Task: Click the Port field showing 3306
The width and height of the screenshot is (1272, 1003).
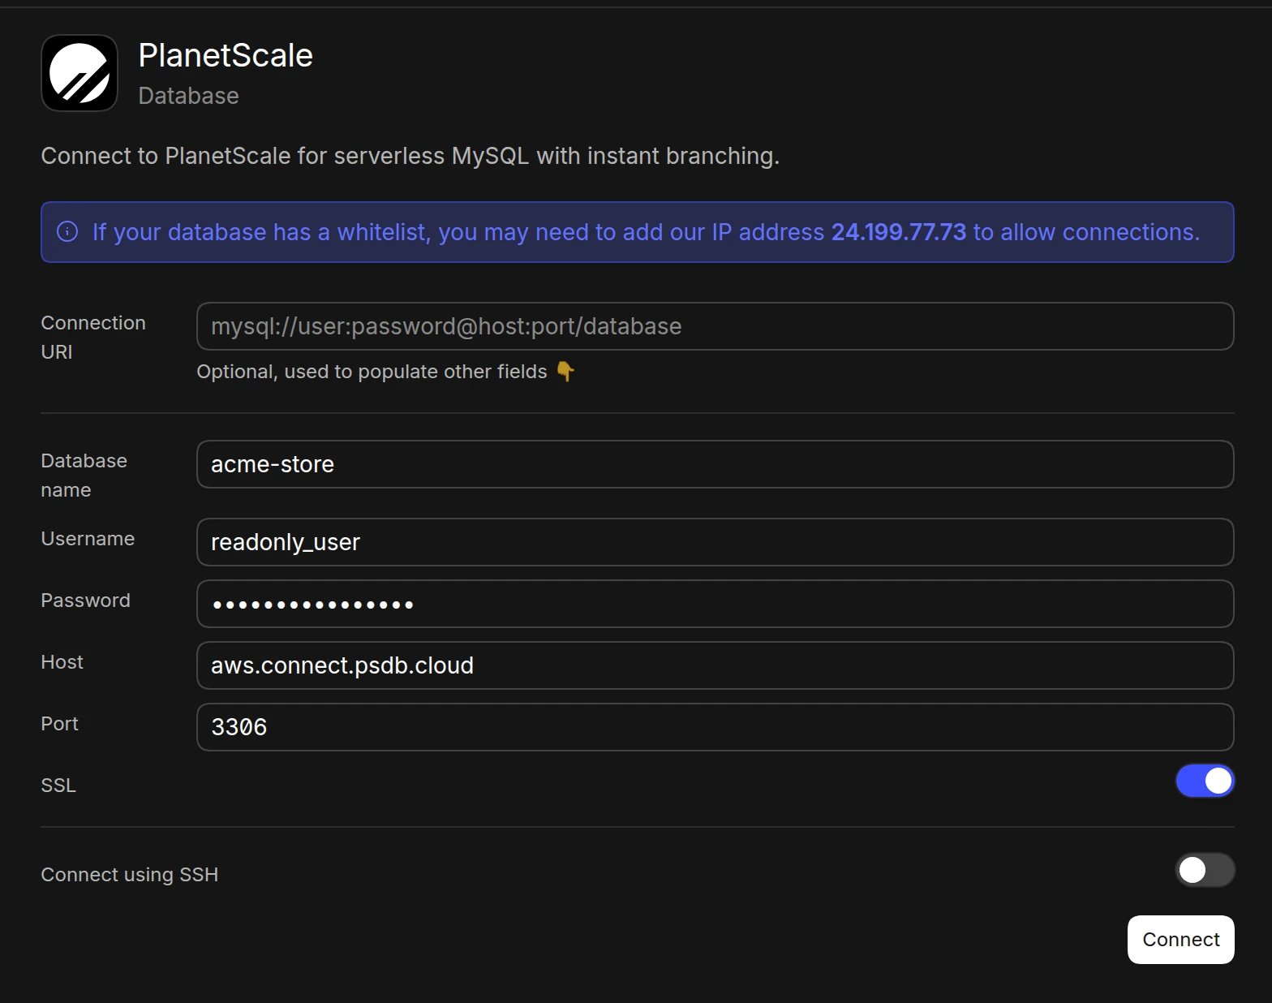Action: pos(715,727)
